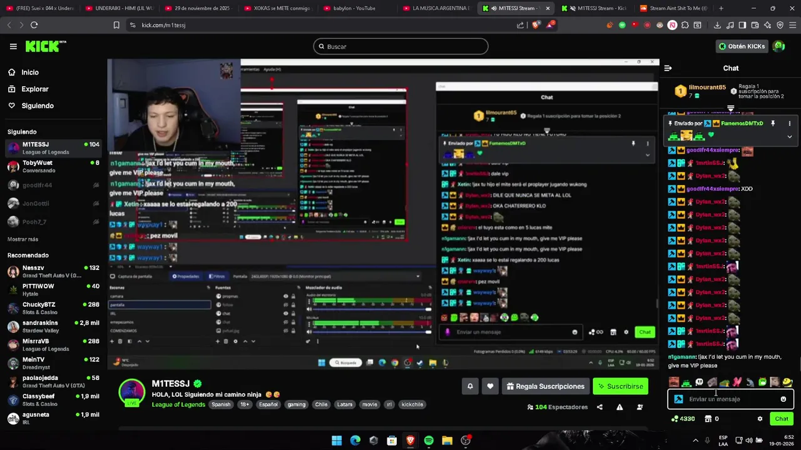Open Spotify from the taskbar

(429, 441)
